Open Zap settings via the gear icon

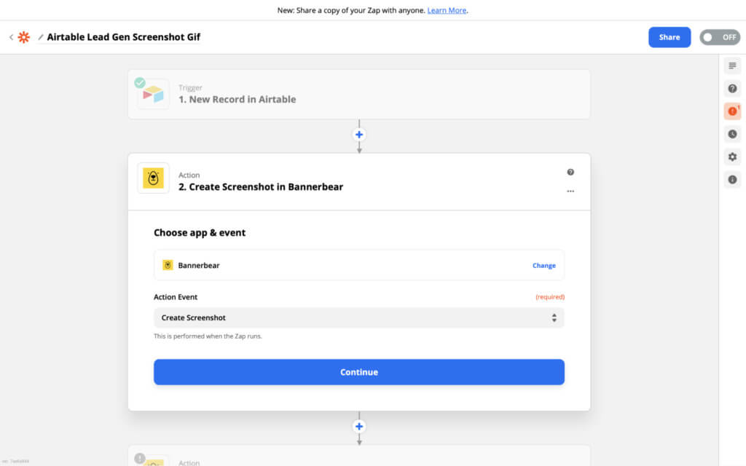(731, 157)
